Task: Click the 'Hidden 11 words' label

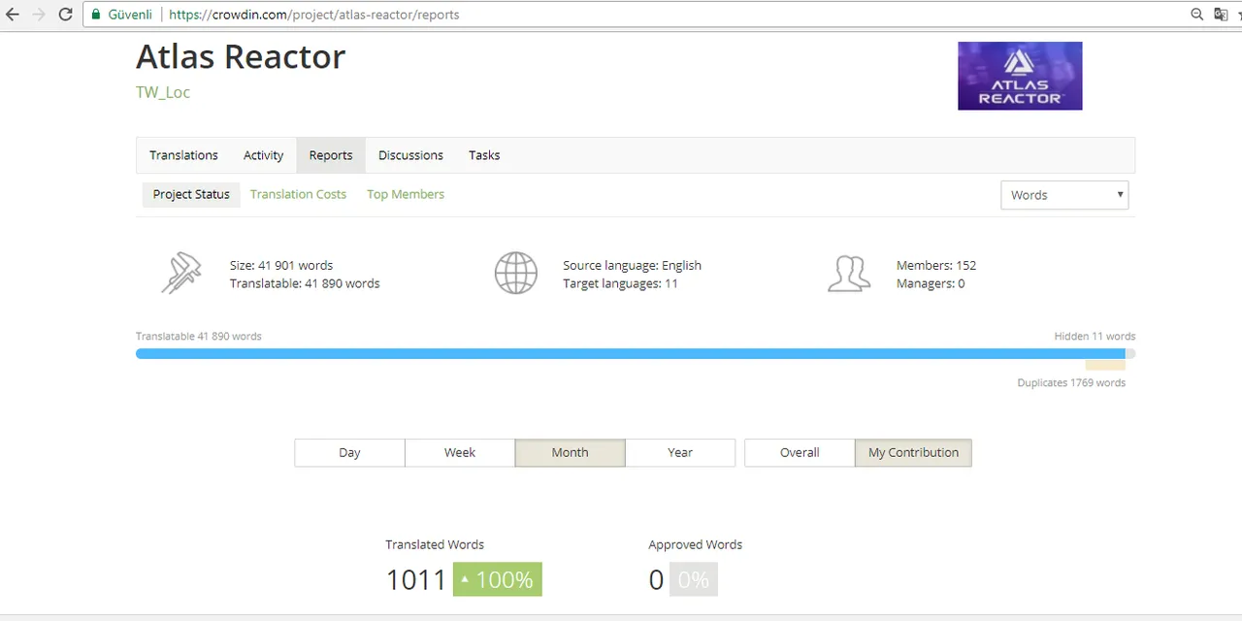Action: 1095,336
